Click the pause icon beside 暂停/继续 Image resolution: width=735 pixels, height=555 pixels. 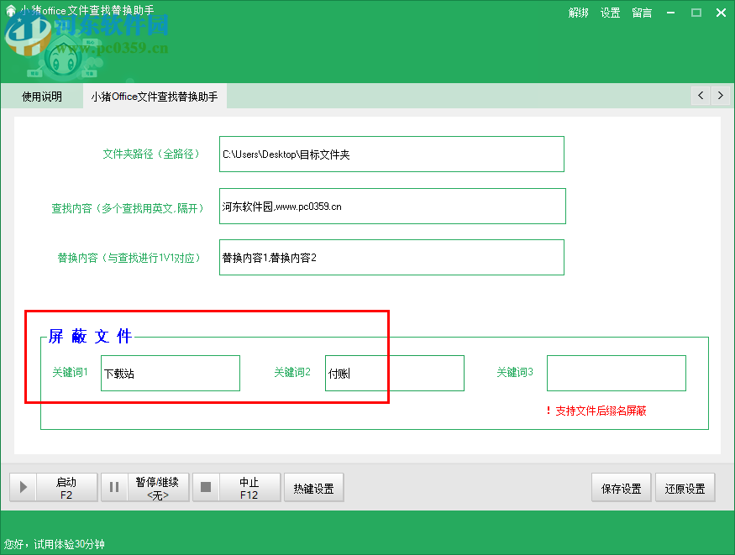[114, 487]
